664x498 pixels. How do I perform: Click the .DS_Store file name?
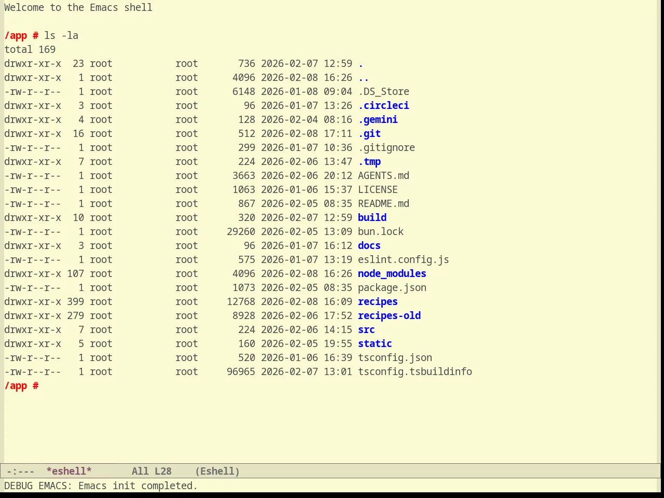tap(383, 91)
